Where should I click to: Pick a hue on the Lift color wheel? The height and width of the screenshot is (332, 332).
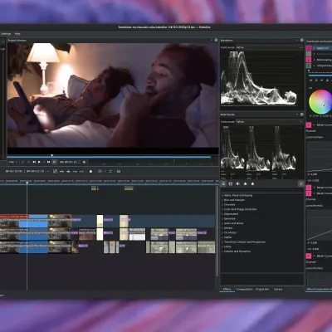[320, 101]
